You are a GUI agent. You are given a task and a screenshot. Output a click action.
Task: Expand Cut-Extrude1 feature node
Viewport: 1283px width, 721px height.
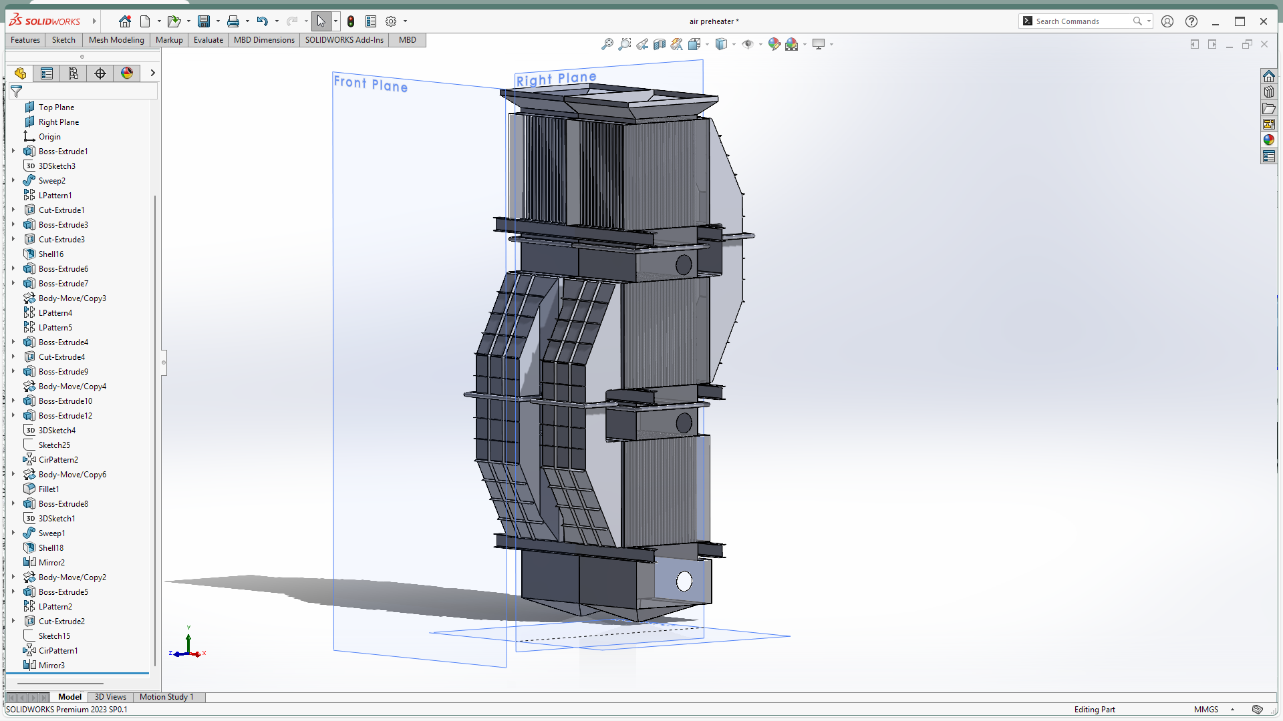[x=13, y=210]
